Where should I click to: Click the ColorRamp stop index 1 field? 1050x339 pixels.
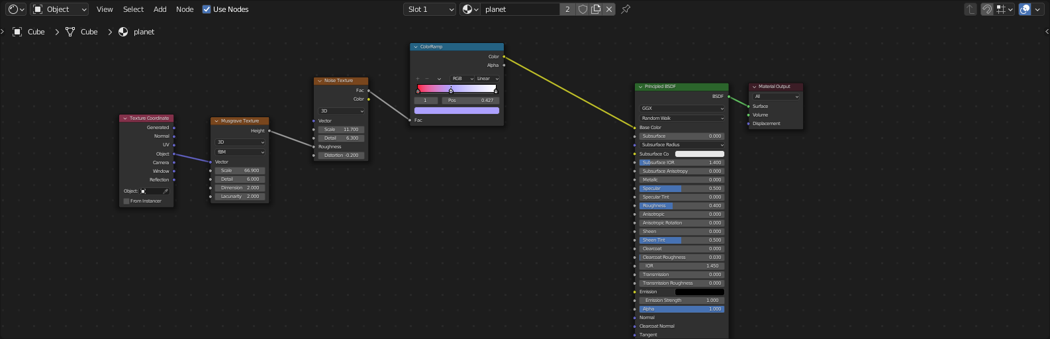coord(426,101)
